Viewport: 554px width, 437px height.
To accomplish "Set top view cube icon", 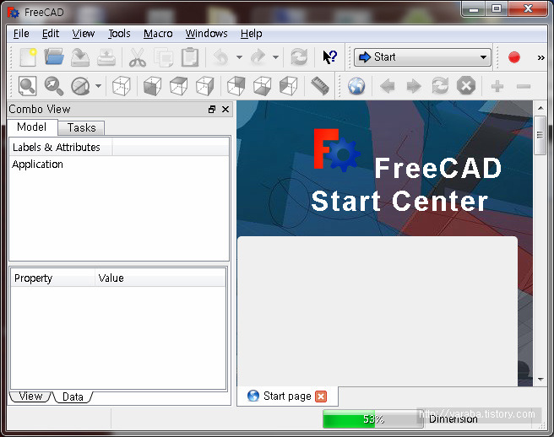I will tap(179, 86).
